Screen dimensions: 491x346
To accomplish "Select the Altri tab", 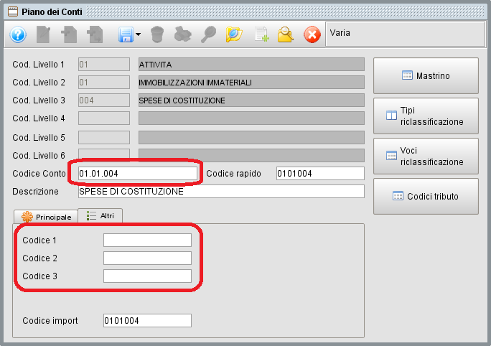I will pos(100,215).
